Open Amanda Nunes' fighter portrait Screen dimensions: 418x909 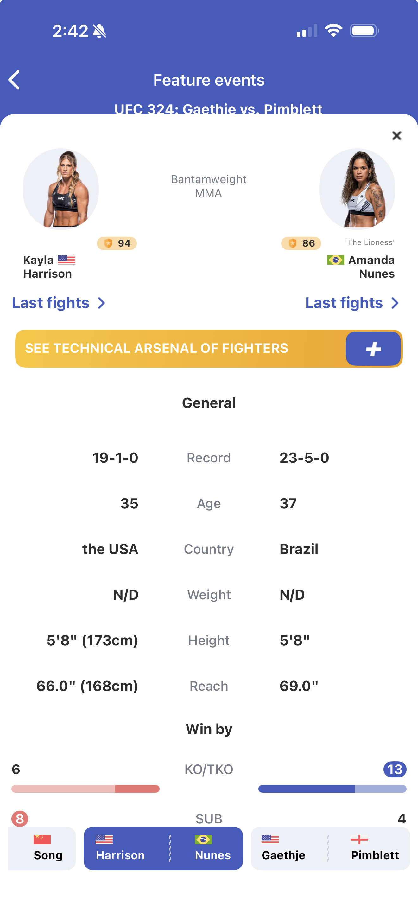357,189
